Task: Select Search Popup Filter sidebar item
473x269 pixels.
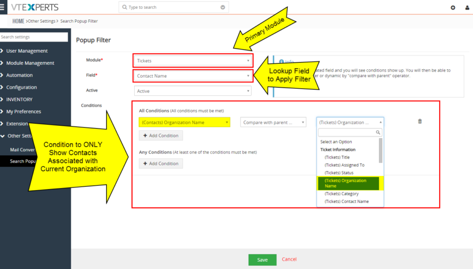Action: (x=23, y=161)
